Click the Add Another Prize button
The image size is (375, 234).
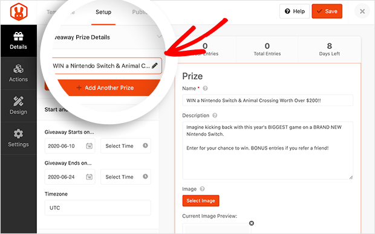click(x=105, y=87)
